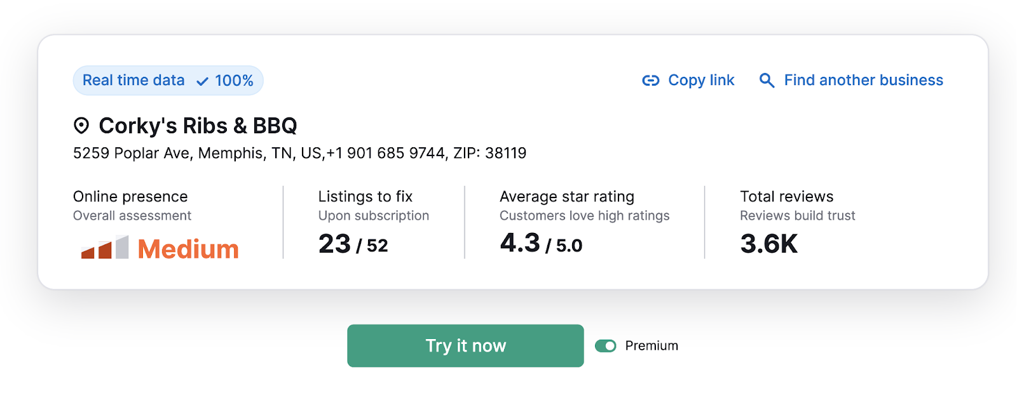The image size is (1017, 398).
Task: Select the Corky's Ribs & BBQ title
Action: pyautogui.click(x=198, y=126)
